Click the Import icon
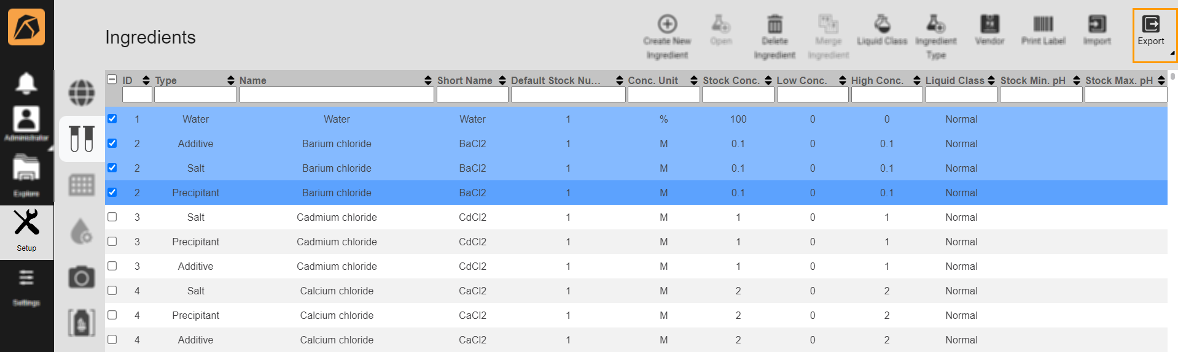 click(x=1097, y=25)
